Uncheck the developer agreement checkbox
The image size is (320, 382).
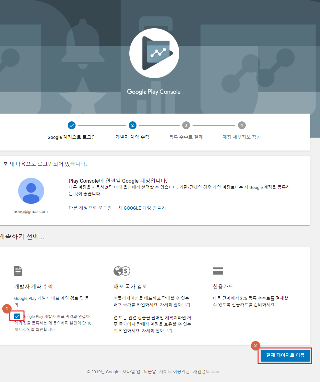(x=17, y=316)
